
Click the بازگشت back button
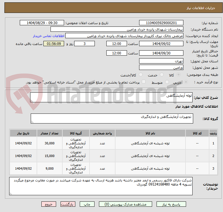click(x=68, y=204)
